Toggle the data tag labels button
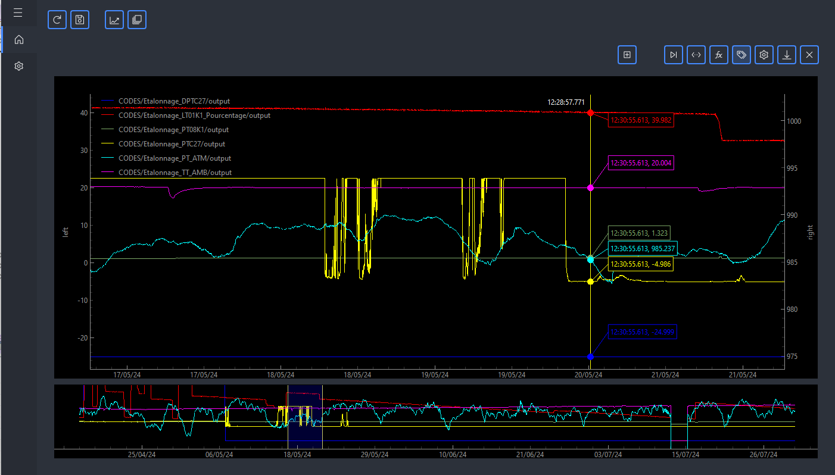This screenshot has width=835, height=475. 741,55
